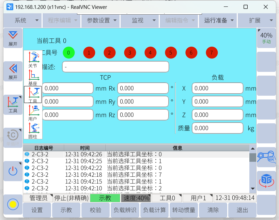Click the robot arm icon on right panel

tap(266, 157)
